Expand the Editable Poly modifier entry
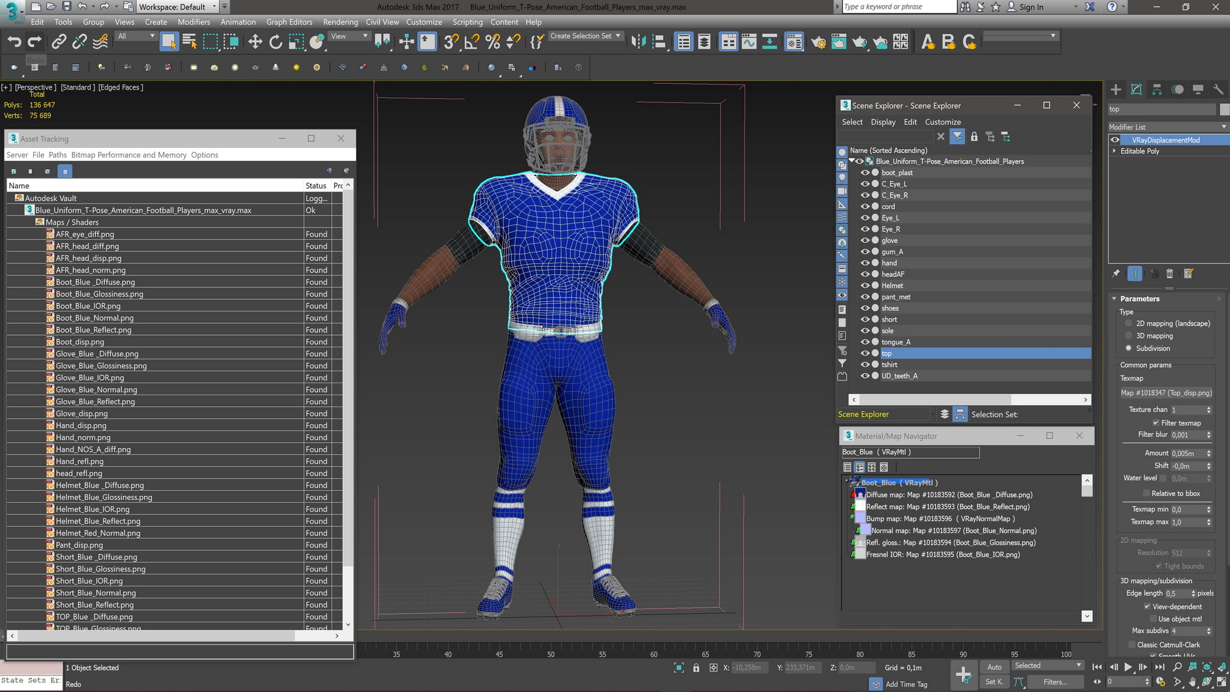Image resolution: width=1230 pixels, height=692 pixels. coord(1115,151)
